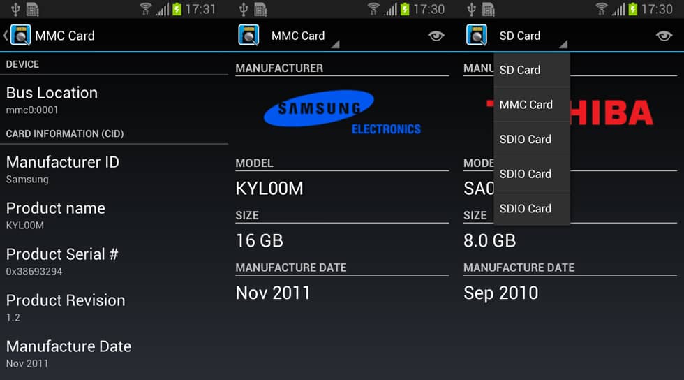
Task: Choose the first SDIO Card entry
Action: (x=532, y=139)
